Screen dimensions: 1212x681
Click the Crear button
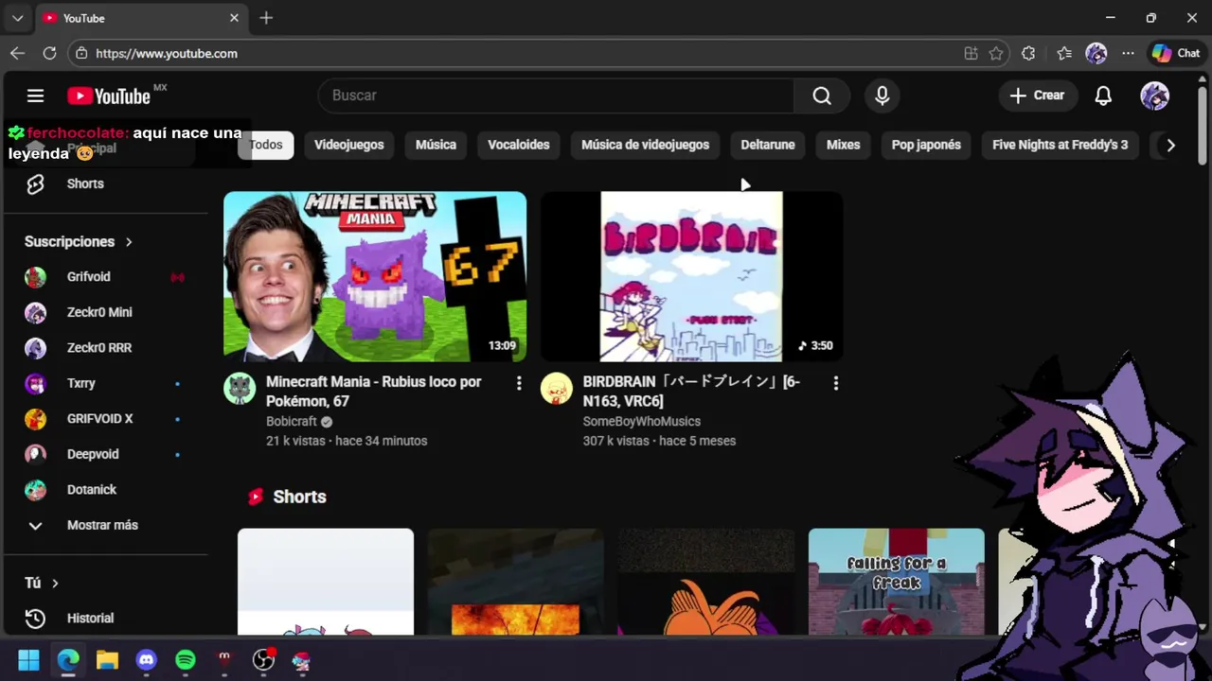click(1037, 96)
